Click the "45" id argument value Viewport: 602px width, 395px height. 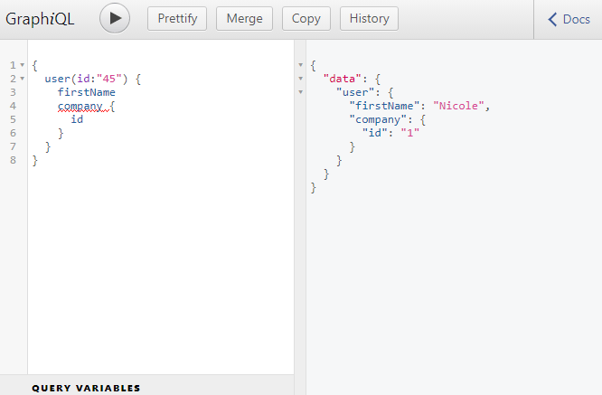click(110, 79)
